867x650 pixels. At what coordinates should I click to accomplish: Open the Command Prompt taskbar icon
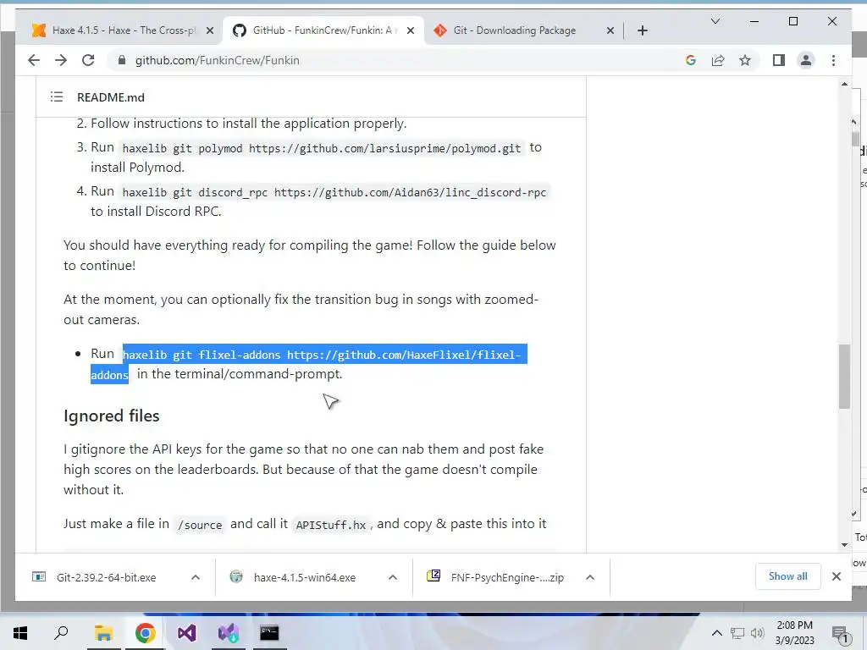(x=269, y=633)
